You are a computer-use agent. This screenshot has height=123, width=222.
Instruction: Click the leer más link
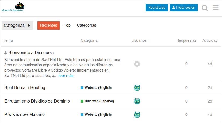pyautogui.click(x=66, y=76)
